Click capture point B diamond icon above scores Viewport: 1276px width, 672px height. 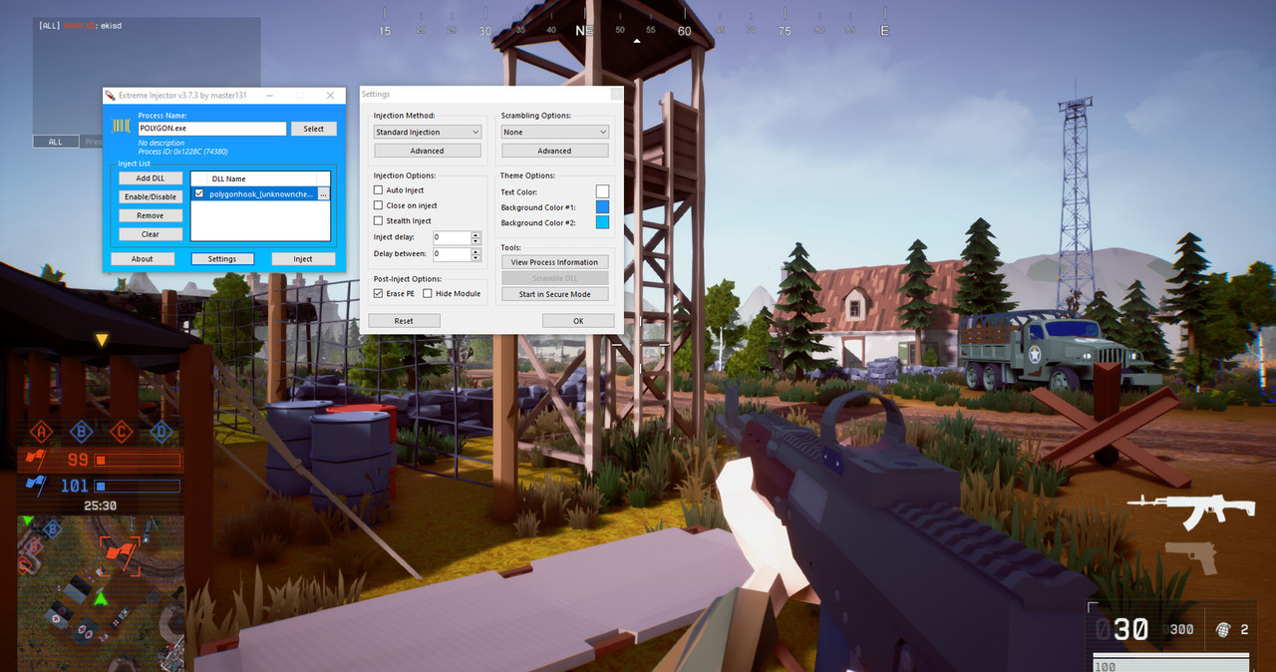(81, 432)
